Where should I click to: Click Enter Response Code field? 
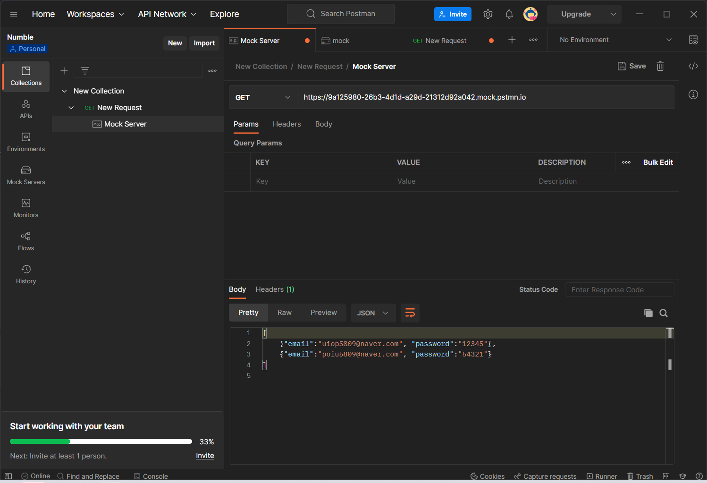(619, 290)
